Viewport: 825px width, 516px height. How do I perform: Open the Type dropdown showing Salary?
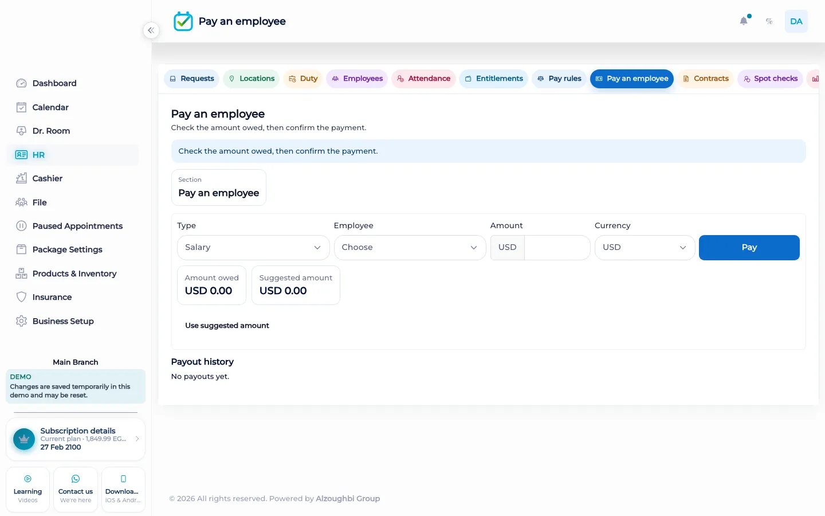click(x=253, y=248)
